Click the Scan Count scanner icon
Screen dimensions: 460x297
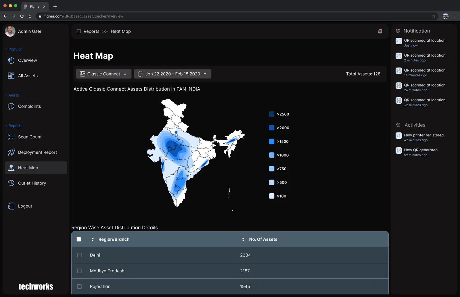pos(11,137)
